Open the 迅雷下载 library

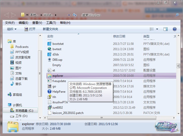point(19,79)
